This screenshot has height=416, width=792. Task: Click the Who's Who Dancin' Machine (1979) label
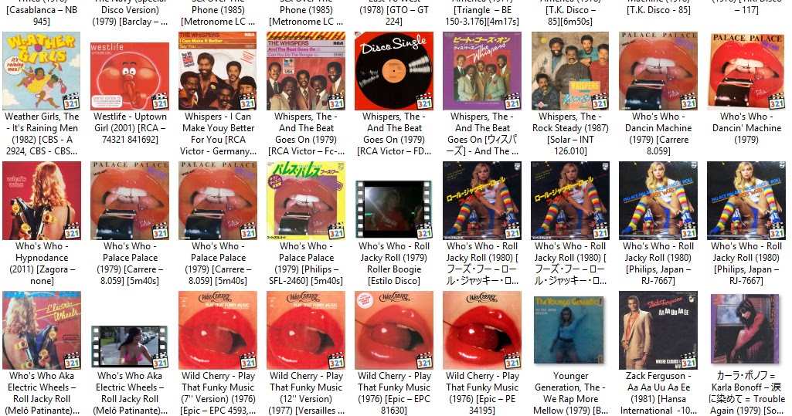tap(746, 128)
